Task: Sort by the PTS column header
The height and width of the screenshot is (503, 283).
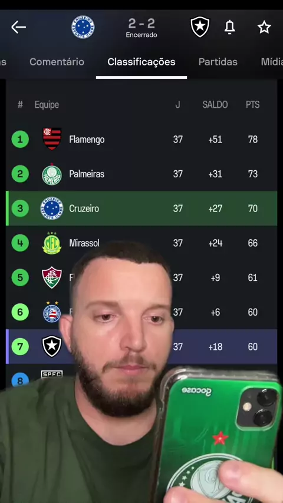Action: click(x=252, y=105)
